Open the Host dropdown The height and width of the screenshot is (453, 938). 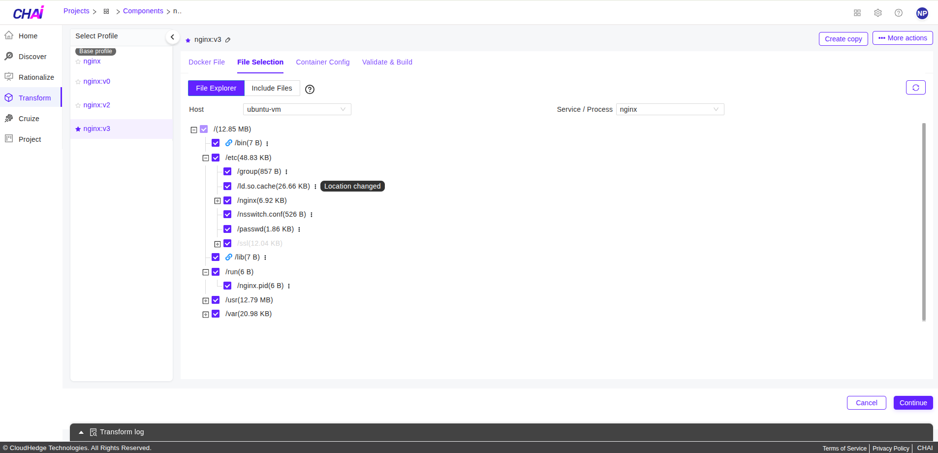[297, 109]
